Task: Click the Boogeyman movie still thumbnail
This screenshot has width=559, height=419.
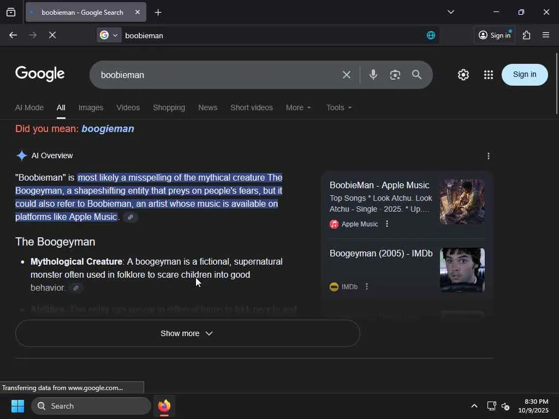Action: (462, 270)
